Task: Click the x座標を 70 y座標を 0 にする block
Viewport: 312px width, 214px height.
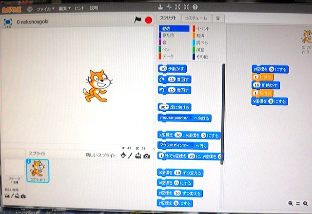Action: tap(189, 136)
